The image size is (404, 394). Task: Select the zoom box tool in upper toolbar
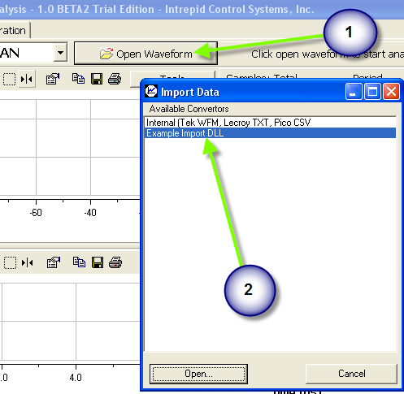click(9, 79)
